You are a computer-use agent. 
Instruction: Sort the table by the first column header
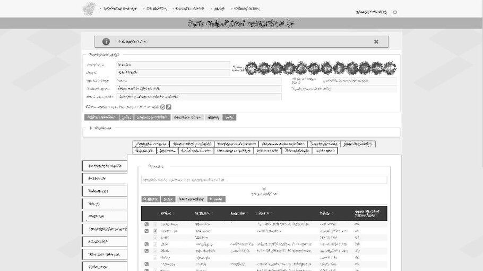pos(167,213)
